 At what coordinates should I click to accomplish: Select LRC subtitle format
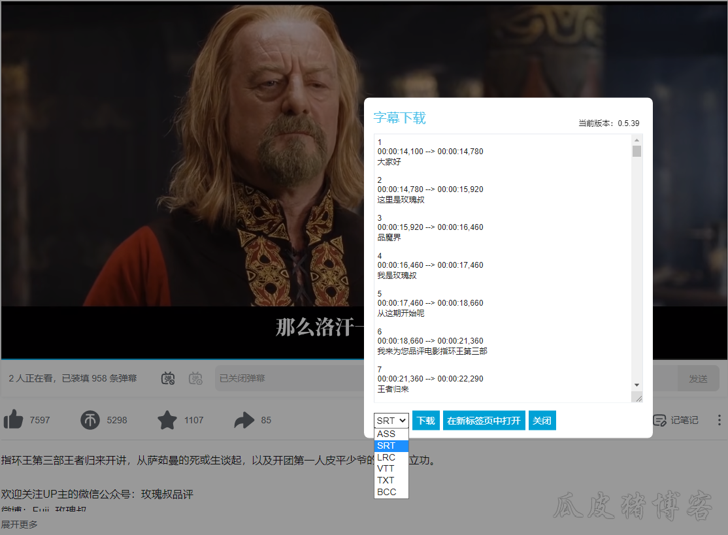pos(391,457)
